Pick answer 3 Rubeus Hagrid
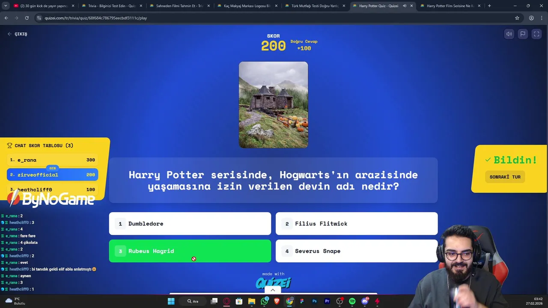Image resolution: width=548 pixels, height=308 pixels. click(x=190, y=251)
